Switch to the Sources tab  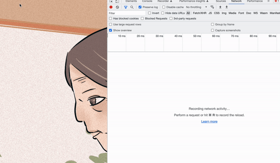tap(221, 1)
